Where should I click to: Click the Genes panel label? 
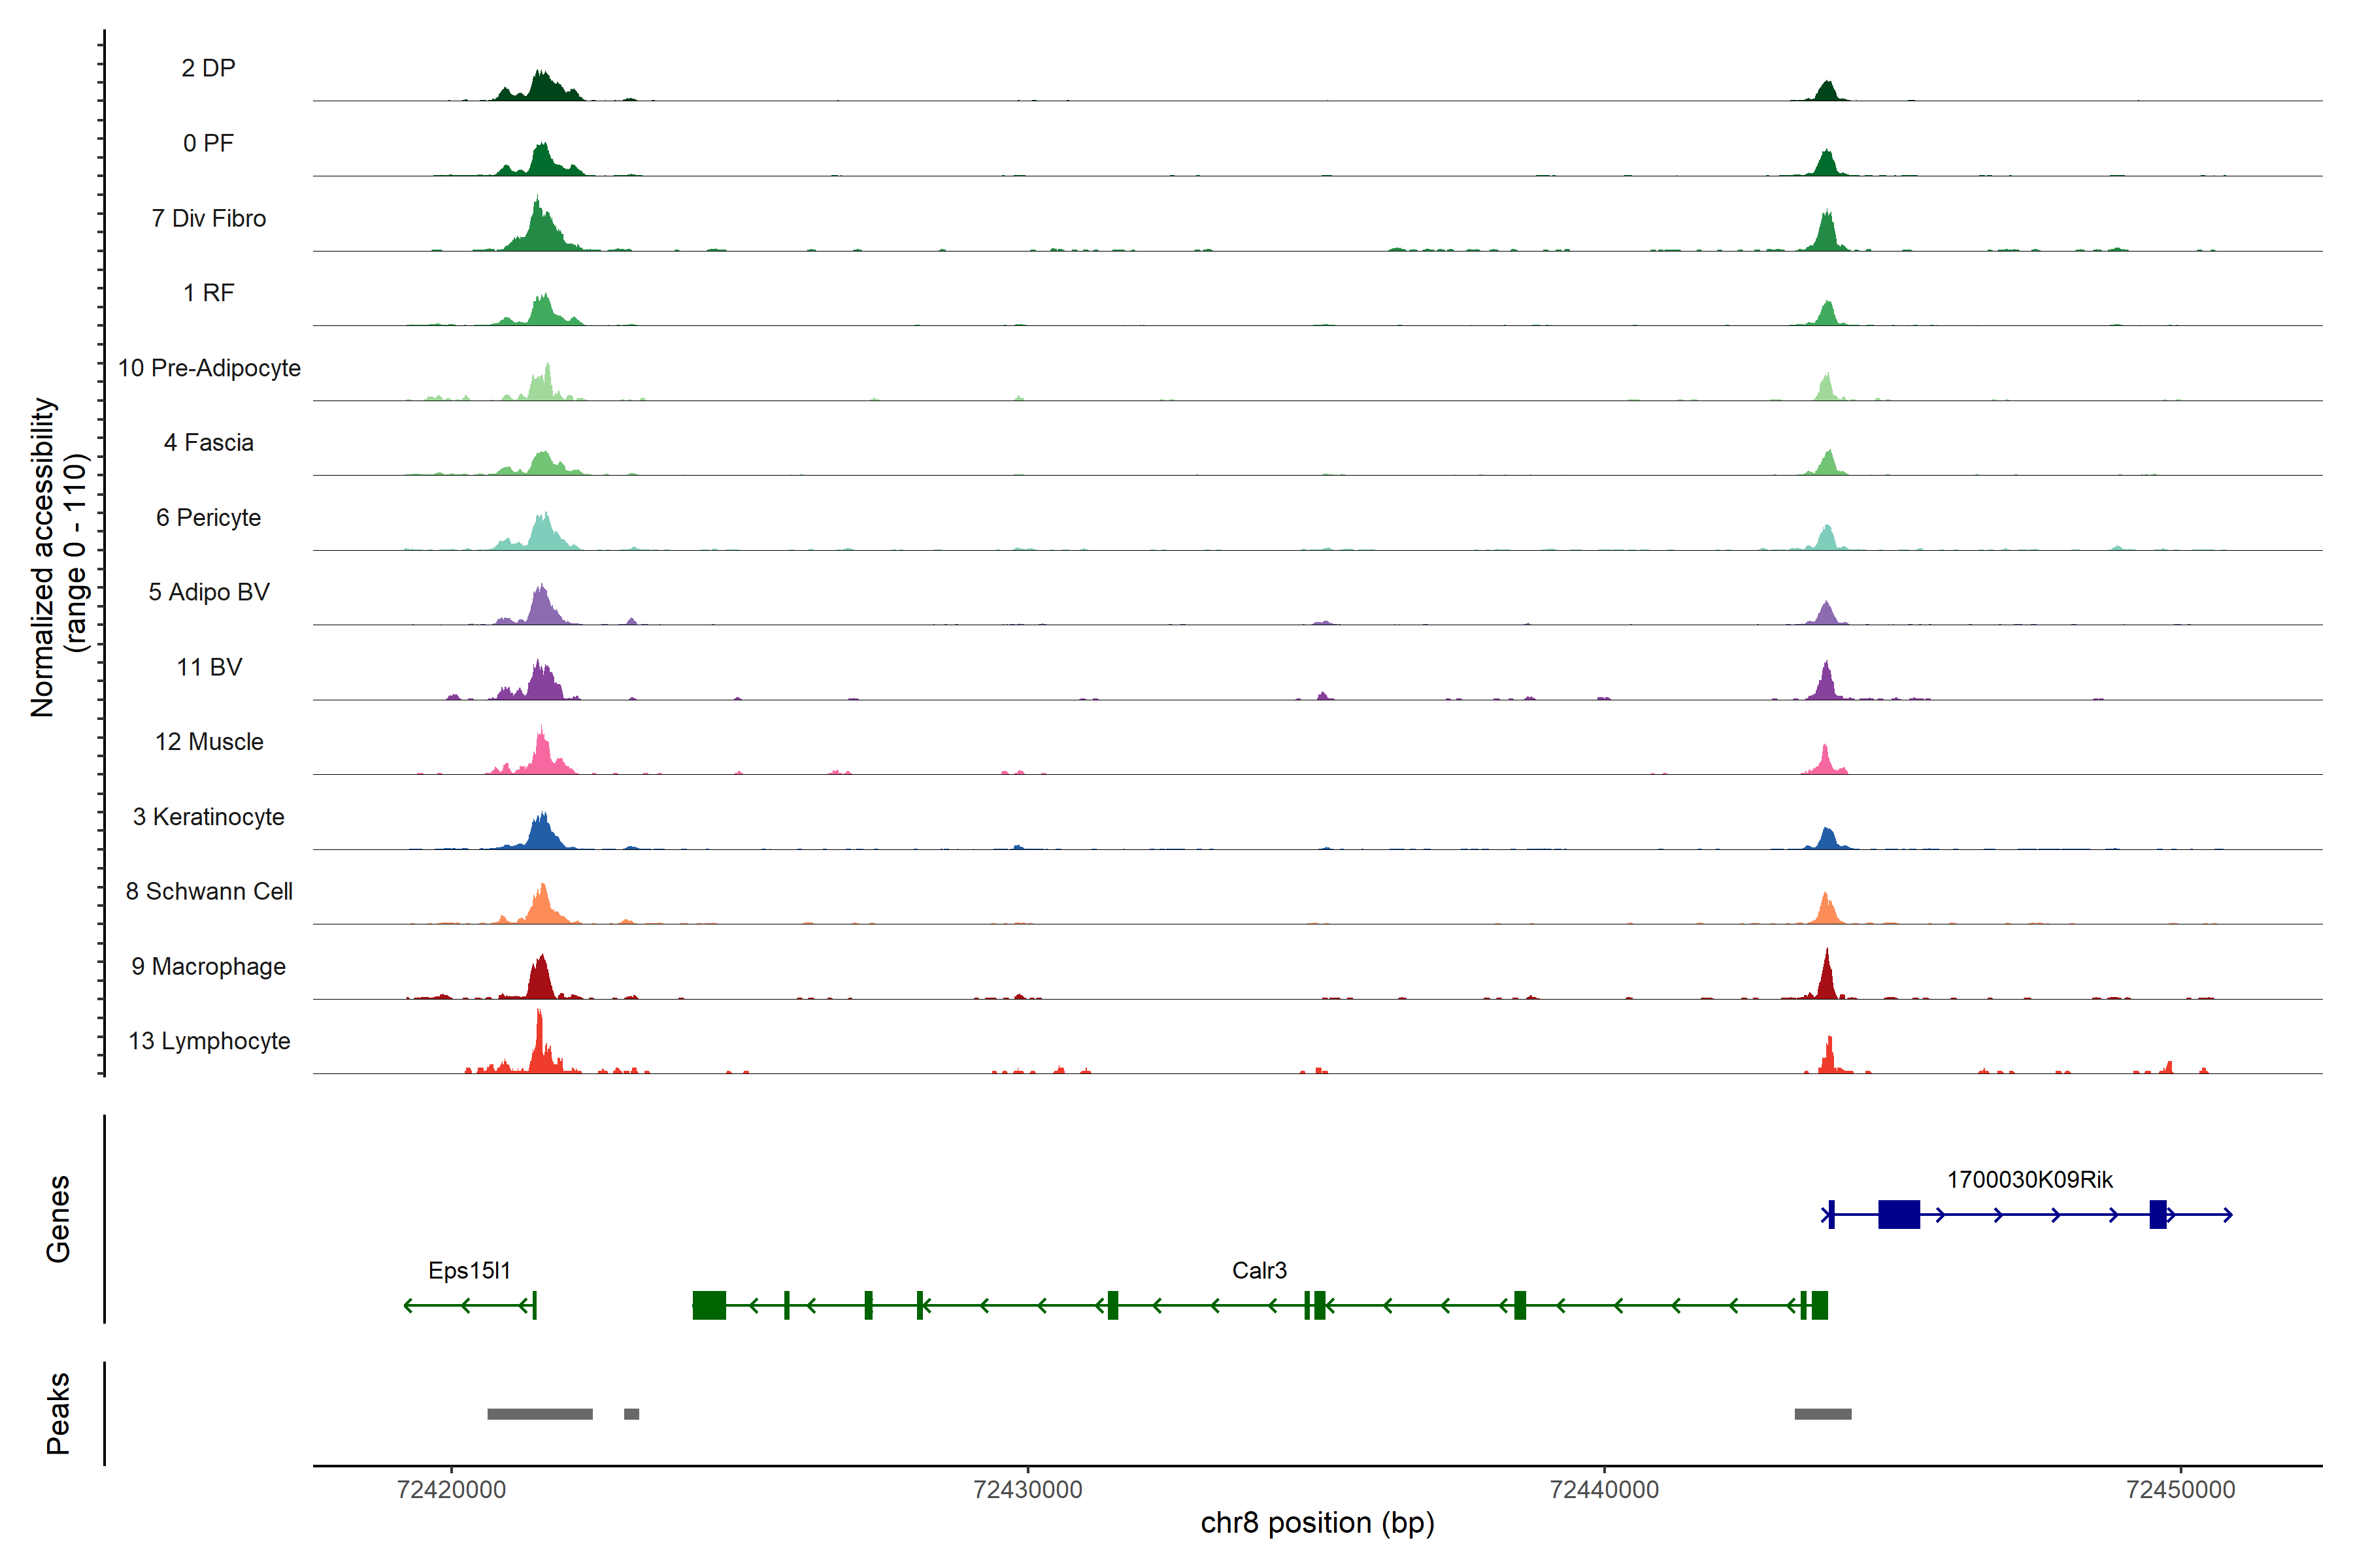58,1219
